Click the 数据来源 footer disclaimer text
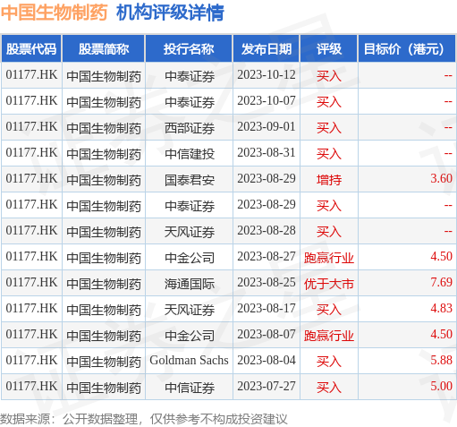457x427 pixels. (x=143, y=419)
